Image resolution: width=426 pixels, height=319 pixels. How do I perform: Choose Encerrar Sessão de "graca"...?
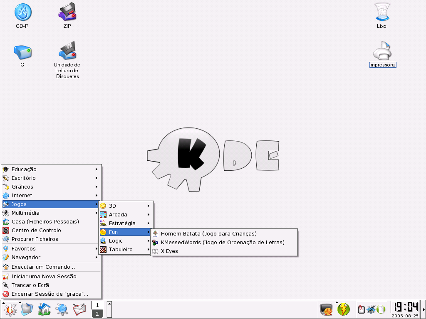click(x=51, y=294)
